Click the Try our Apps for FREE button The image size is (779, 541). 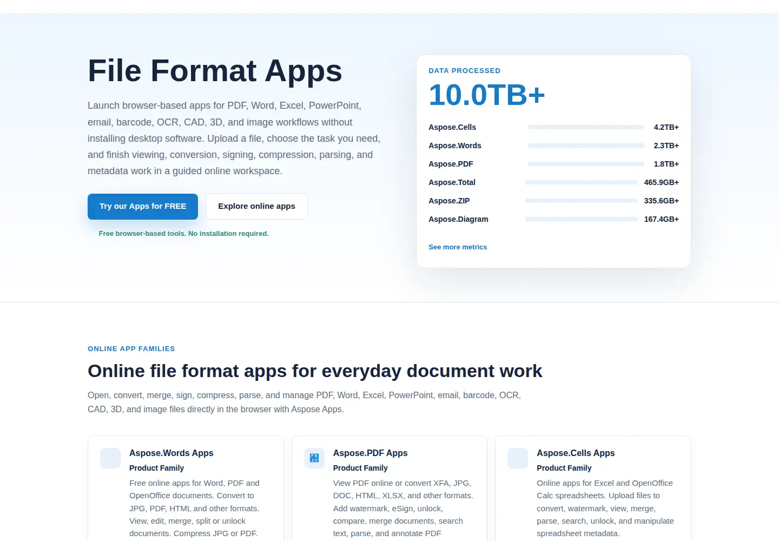click(x=143, y=207)
